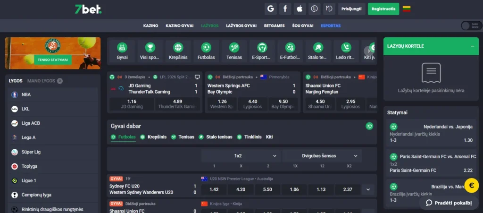This screenshot has width=483, height=213.
Task: Open Lažybos gyvai menu item
Action: tap(241, 26)
